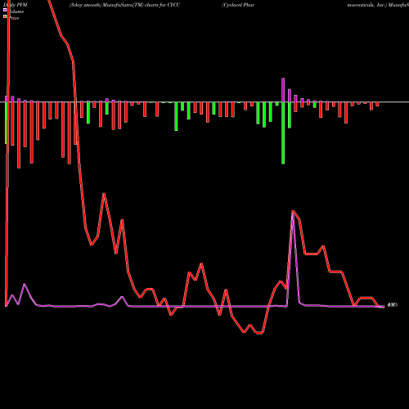409x409 pixels.
Task: Click the '(Cyclacel Phar' title text
Action: coord(238,5)
